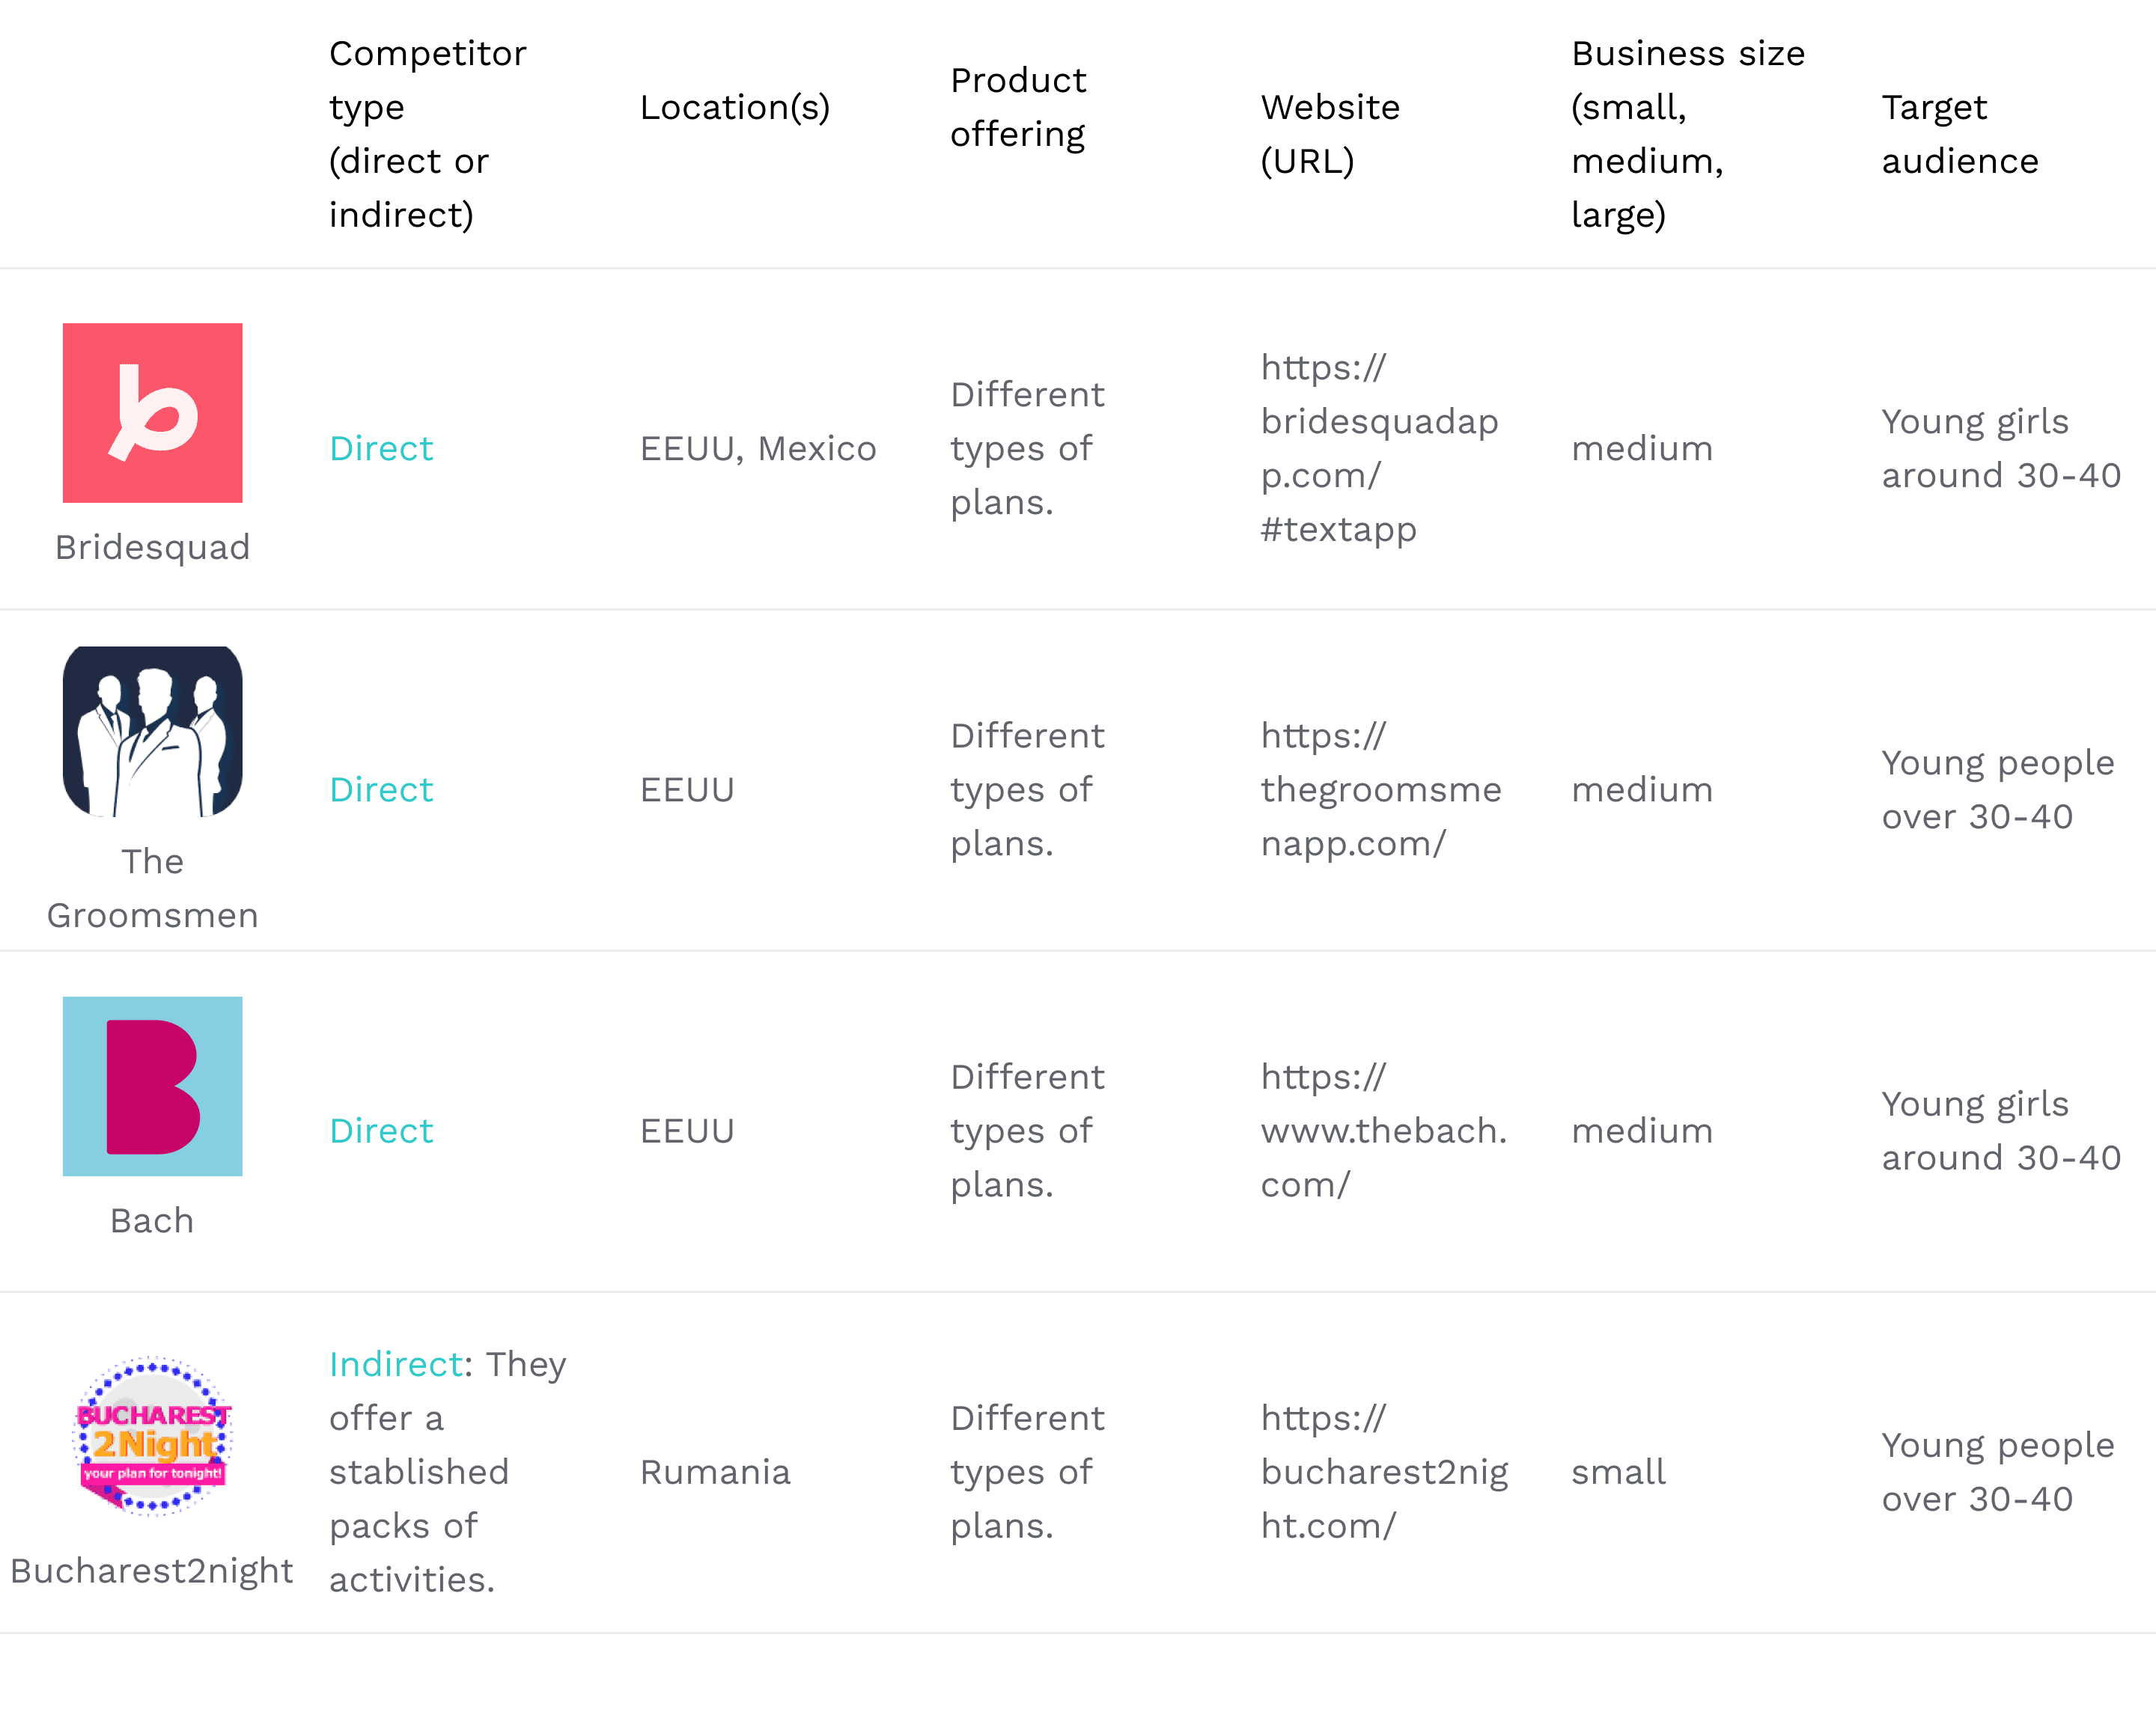Click the bridesquadapp.com website URL
This screenshot has height=1715, width=2156.
coord(1380,449)
